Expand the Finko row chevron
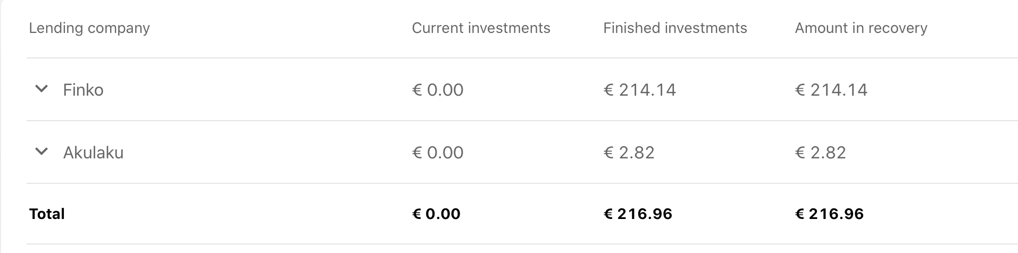 pos(41,89)
